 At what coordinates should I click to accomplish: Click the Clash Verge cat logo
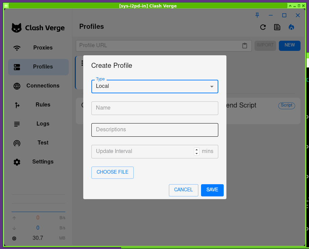17,28
